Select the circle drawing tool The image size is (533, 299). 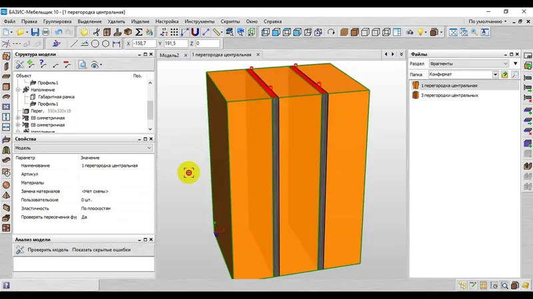point(95,44)
